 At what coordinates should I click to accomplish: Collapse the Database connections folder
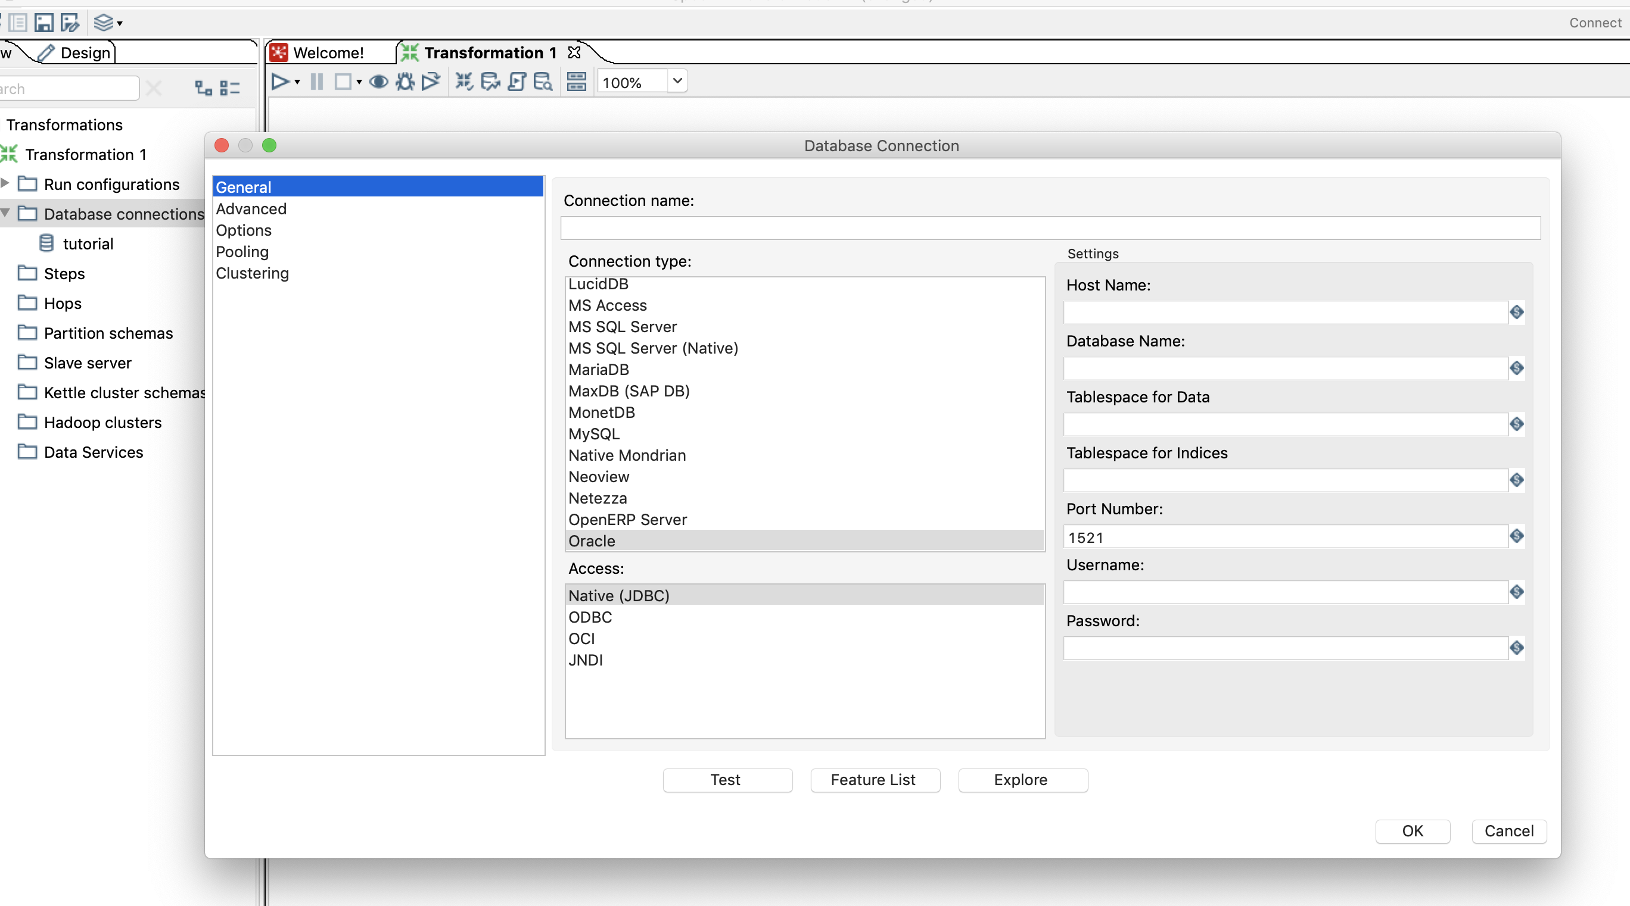pyautogui.click(x=6, y=213)
